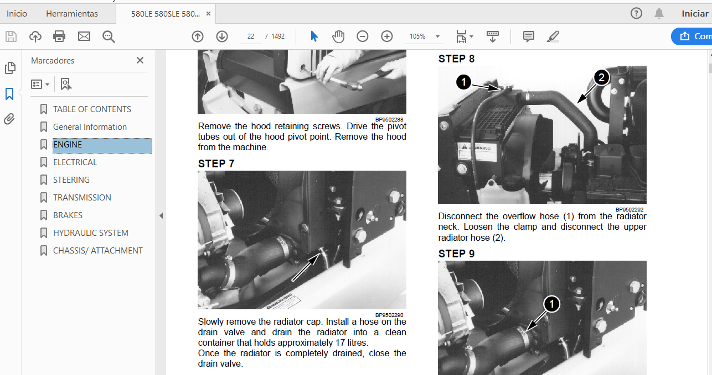
Task: Switch to the Herramientas tab
Action: 72,13
